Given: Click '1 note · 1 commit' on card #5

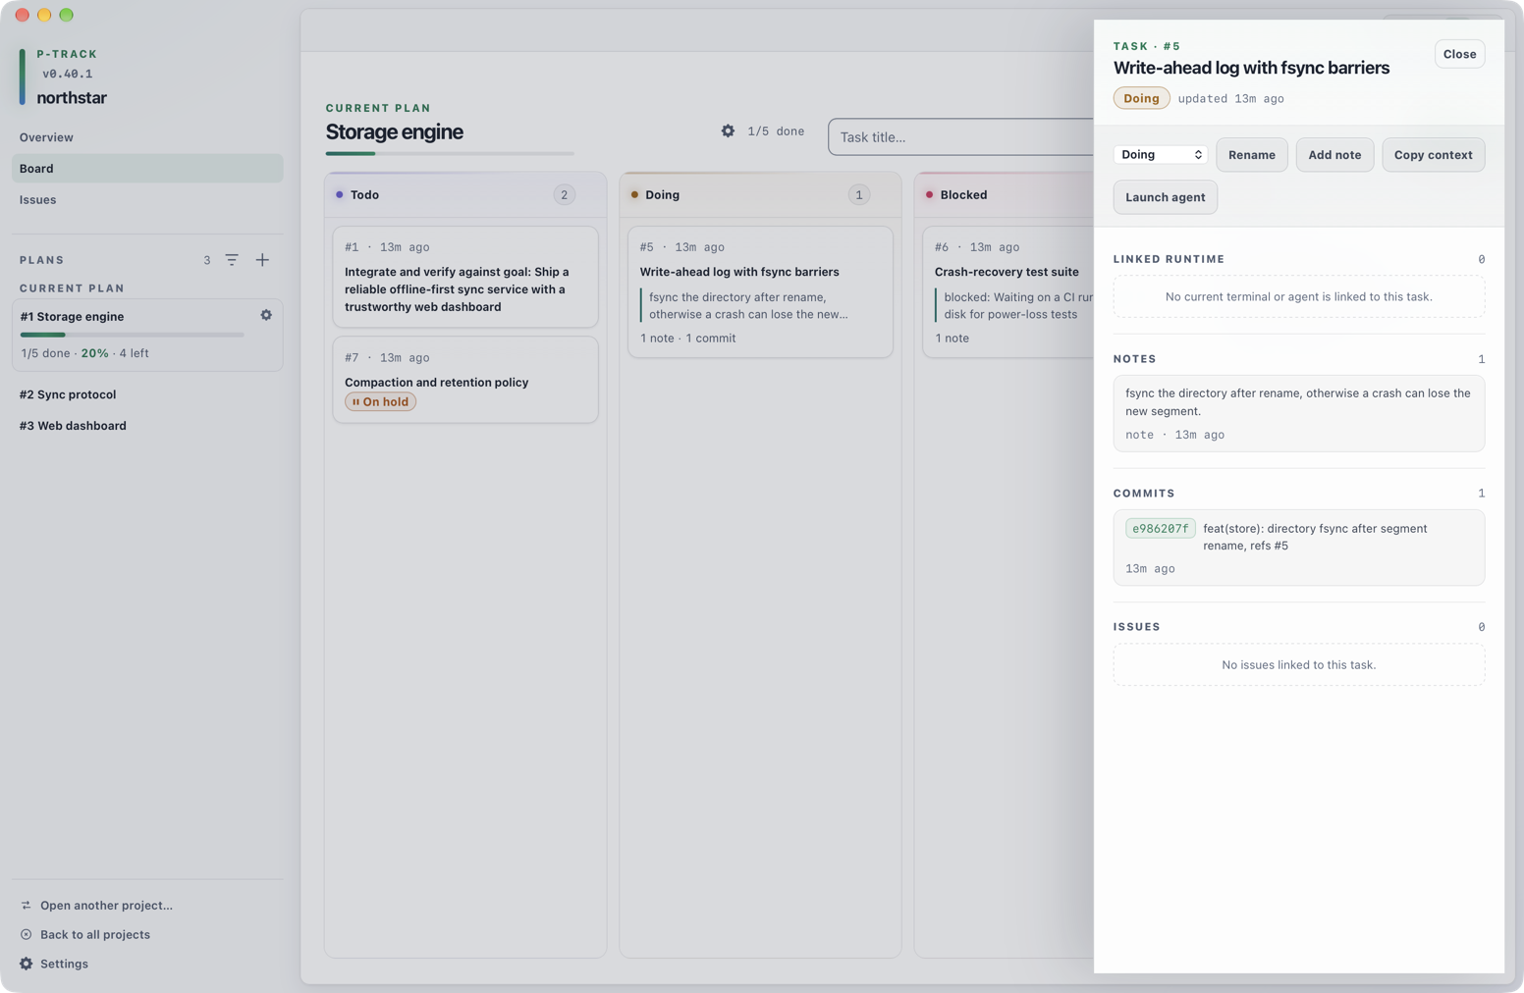Looking at the screenshot, I should pos(687,338).
